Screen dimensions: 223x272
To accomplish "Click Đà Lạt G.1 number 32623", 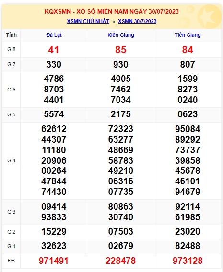I will tap(54, 246).
